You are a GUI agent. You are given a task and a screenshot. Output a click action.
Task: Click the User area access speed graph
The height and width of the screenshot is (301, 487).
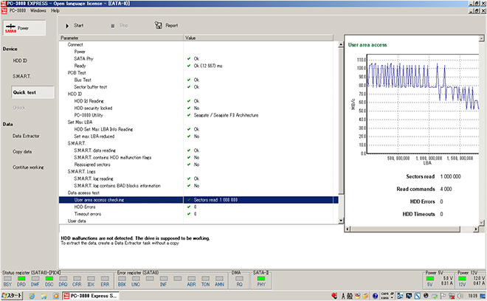(x=423, y=104)
